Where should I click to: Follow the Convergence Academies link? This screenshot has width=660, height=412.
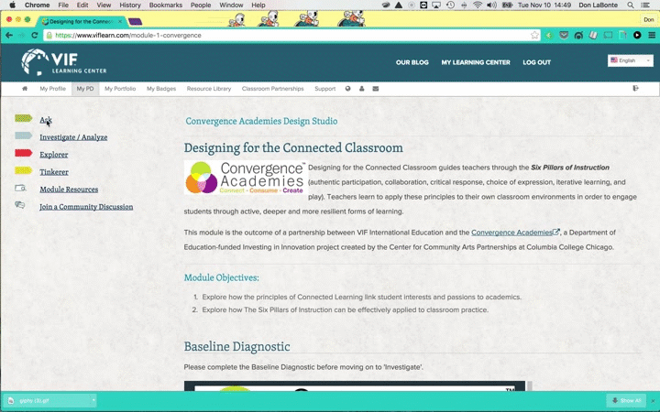tap(511, 233)
